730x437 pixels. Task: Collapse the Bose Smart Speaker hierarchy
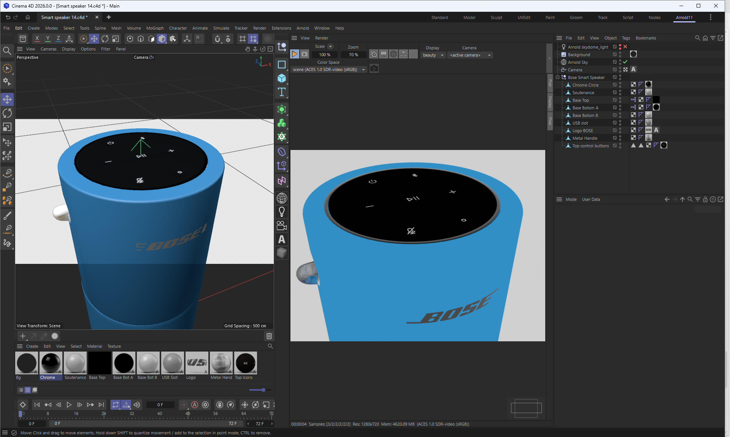(558, 77)
